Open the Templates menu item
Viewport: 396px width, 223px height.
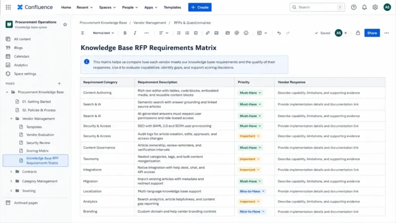[x=172, y=7]
